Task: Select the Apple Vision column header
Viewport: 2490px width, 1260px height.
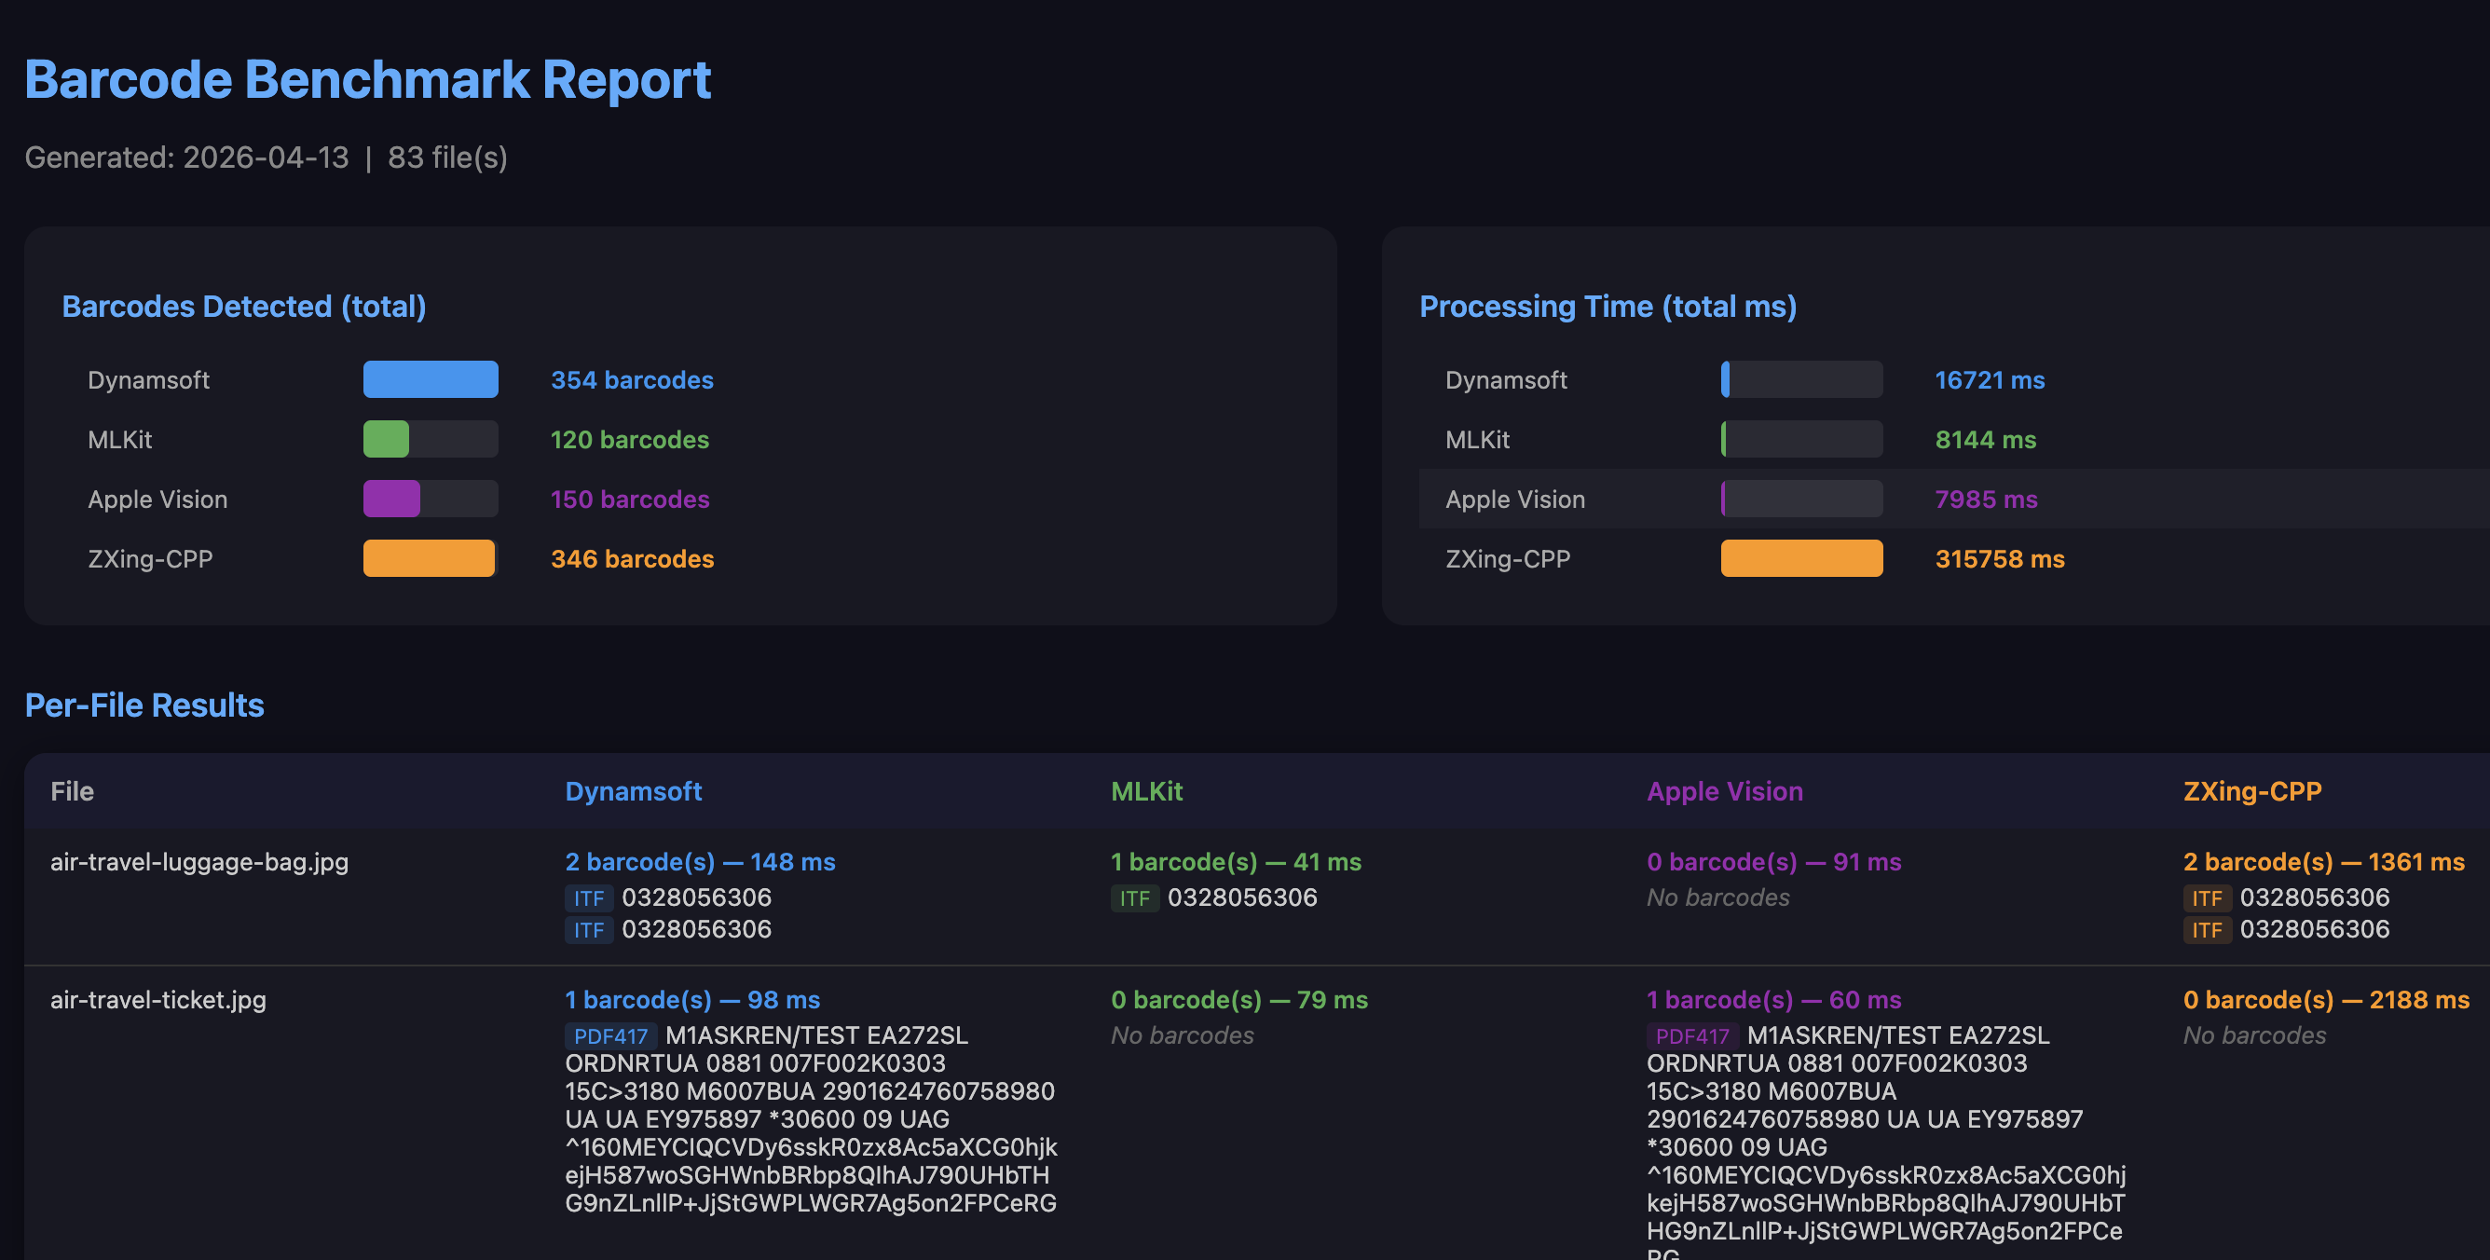Action: point(1724,791)
